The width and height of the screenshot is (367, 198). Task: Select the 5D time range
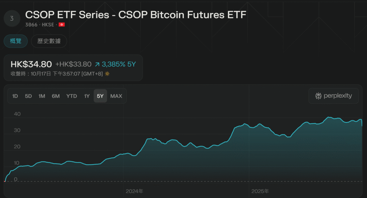(x=28, y=96)
